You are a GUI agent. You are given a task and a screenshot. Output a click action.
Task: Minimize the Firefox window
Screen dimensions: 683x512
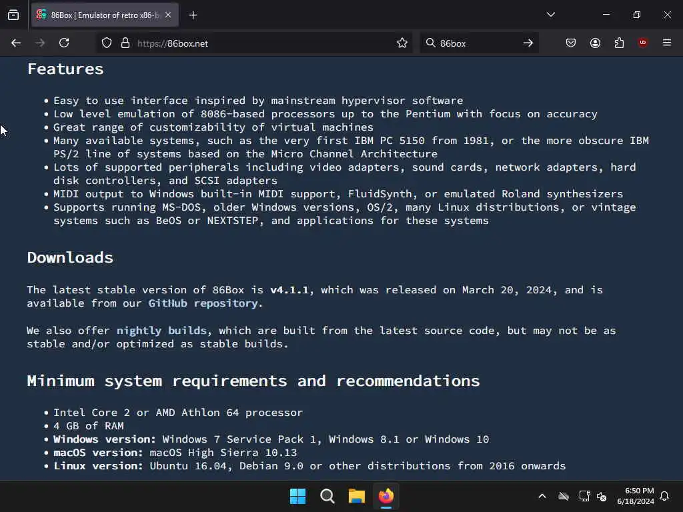point(606,15)
